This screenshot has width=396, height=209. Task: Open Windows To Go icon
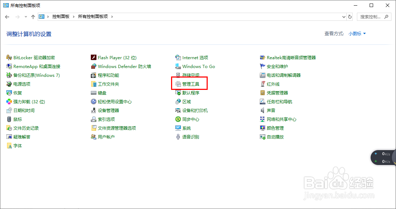coord(178,67)
